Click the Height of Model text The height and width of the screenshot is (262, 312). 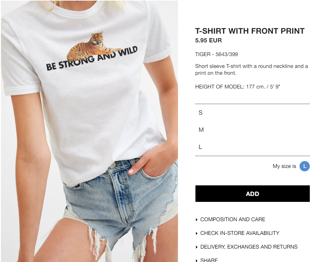click(x=238, y=87)
